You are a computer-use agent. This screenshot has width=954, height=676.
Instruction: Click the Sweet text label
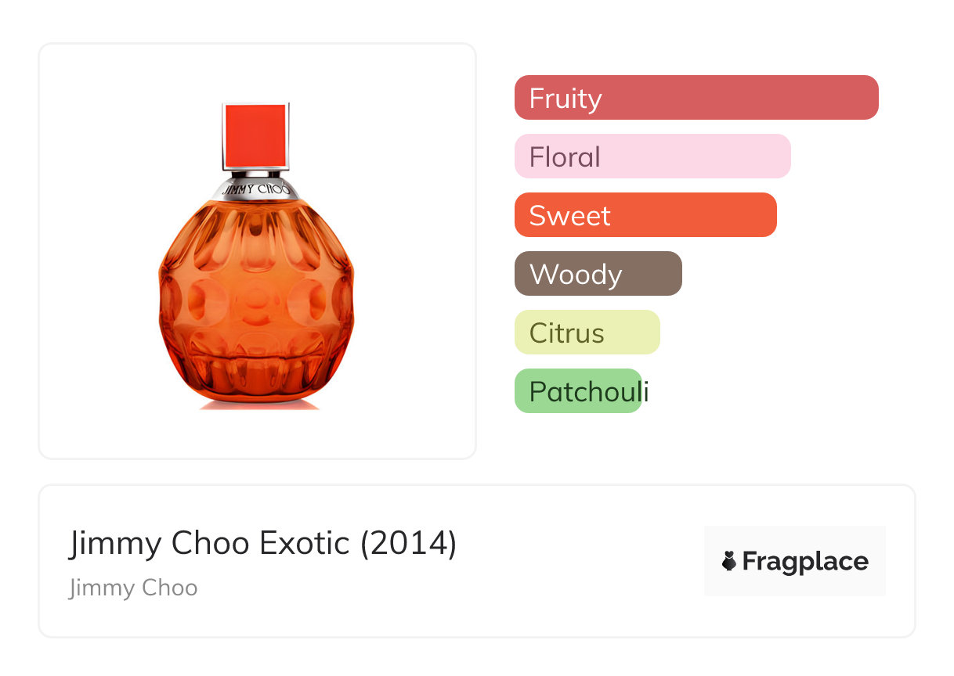(569, 216)
